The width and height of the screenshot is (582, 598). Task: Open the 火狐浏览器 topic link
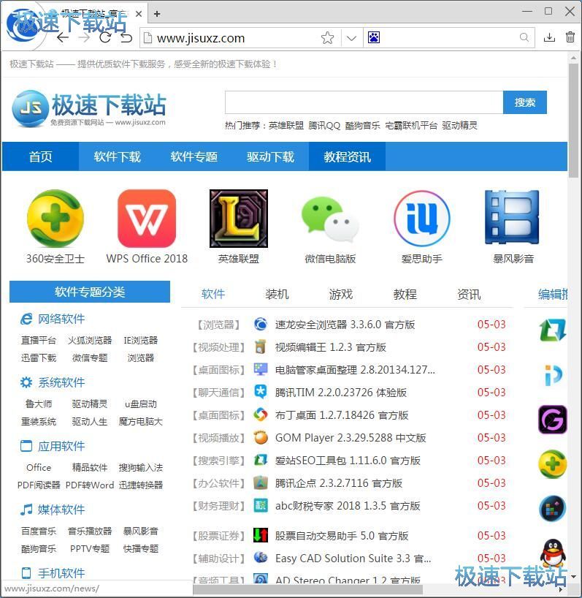pos(90,340)
